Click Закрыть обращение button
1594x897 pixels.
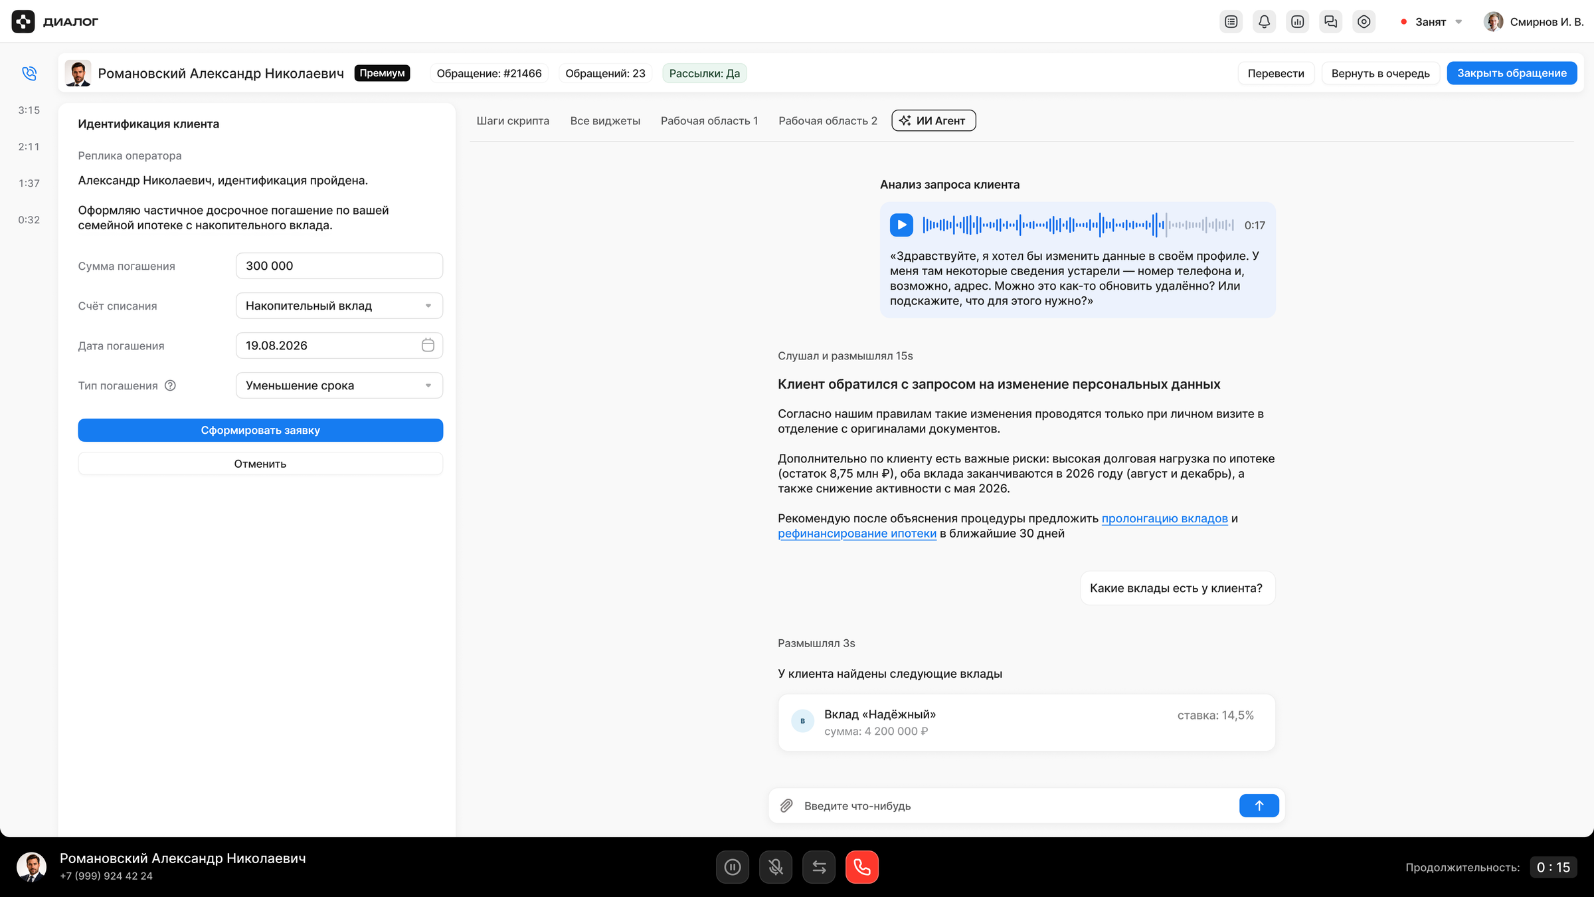[x=1512, y=73]
